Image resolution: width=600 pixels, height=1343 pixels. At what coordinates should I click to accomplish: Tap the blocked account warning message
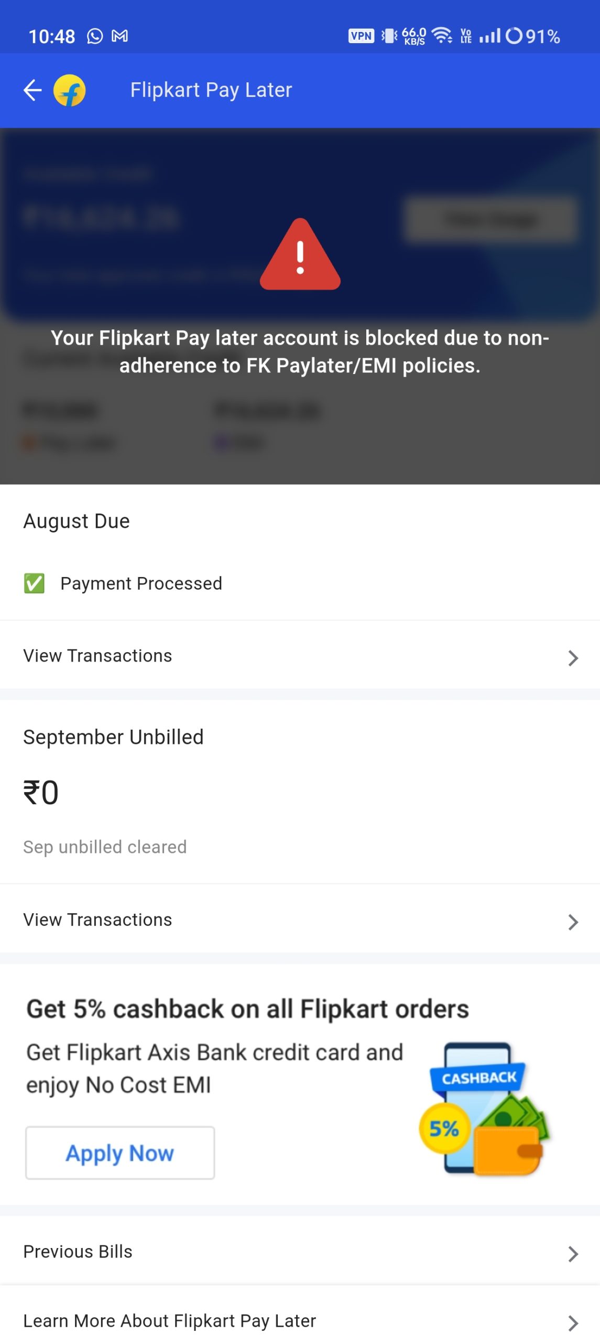click(x=300, y=352)
